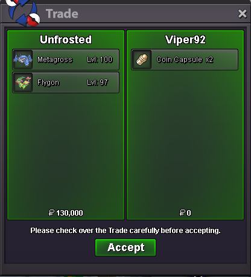The width and height of the screenshot is (251, 277).
Task: Click Metagross Lvl: 100 label
Action: tap(100, 60)
